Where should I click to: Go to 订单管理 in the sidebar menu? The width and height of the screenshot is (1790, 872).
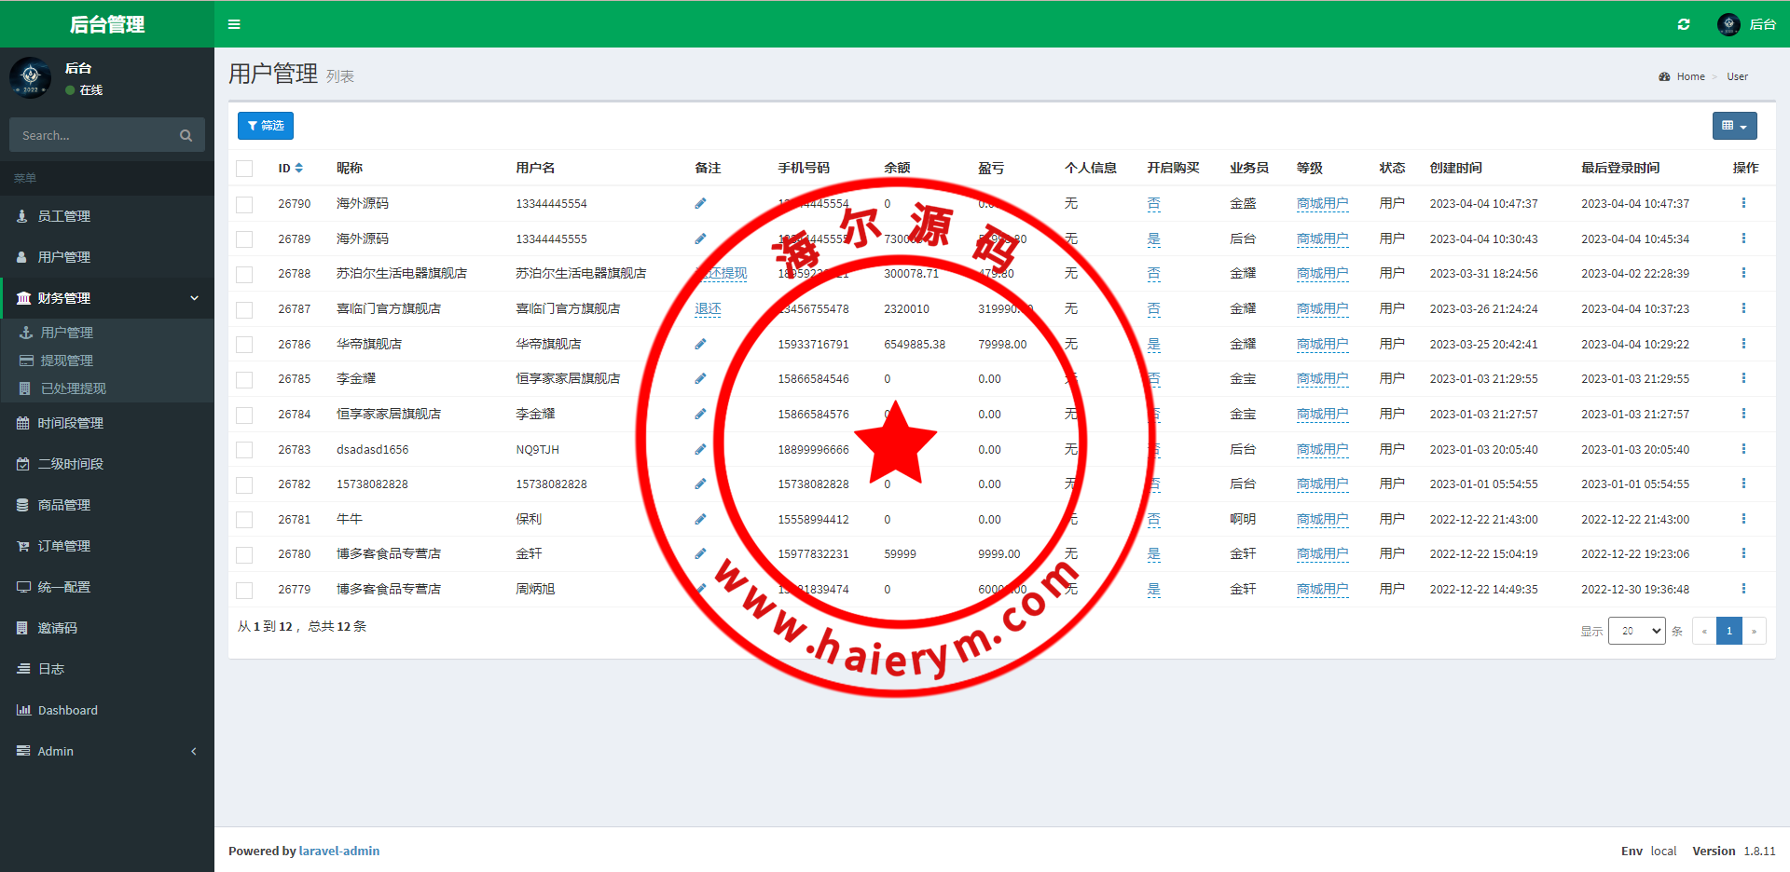point(63,546)
